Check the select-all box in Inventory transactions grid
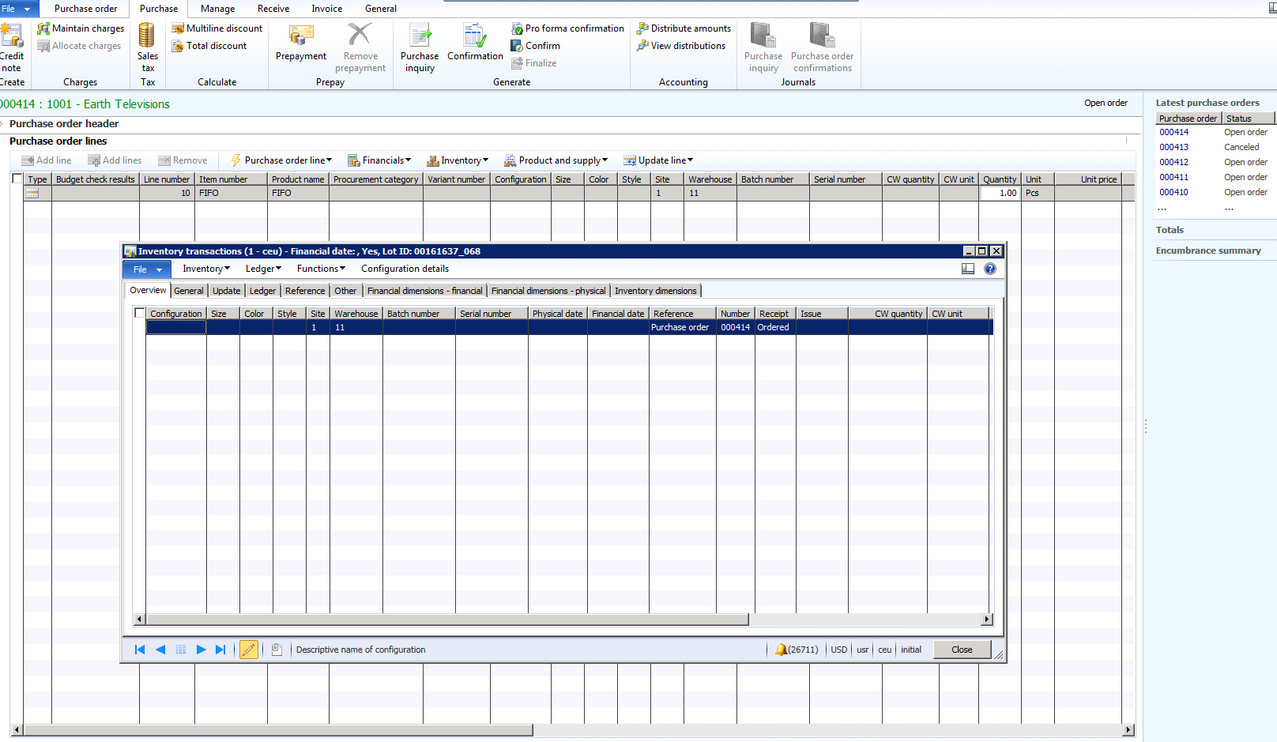1277x742 pixels. coord(140,313)
